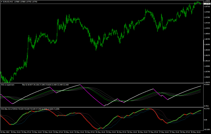Click the '27 May 07:15' time axis label
Image resolution: width=211 pixels, height=134 pixels.
(x=154, y=132)
